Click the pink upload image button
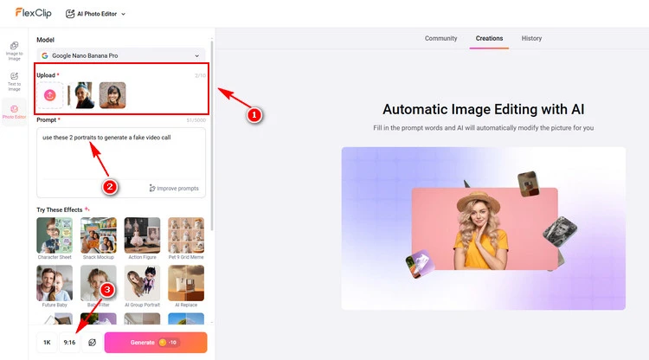This screenshot has width=649, height=360. pyautogui.click(x=49, y=95)
